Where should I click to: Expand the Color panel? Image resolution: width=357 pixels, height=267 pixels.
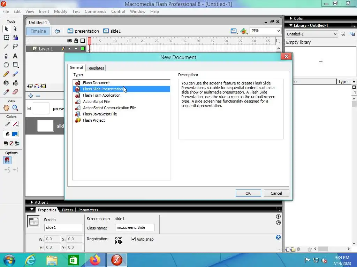[291, 18]
